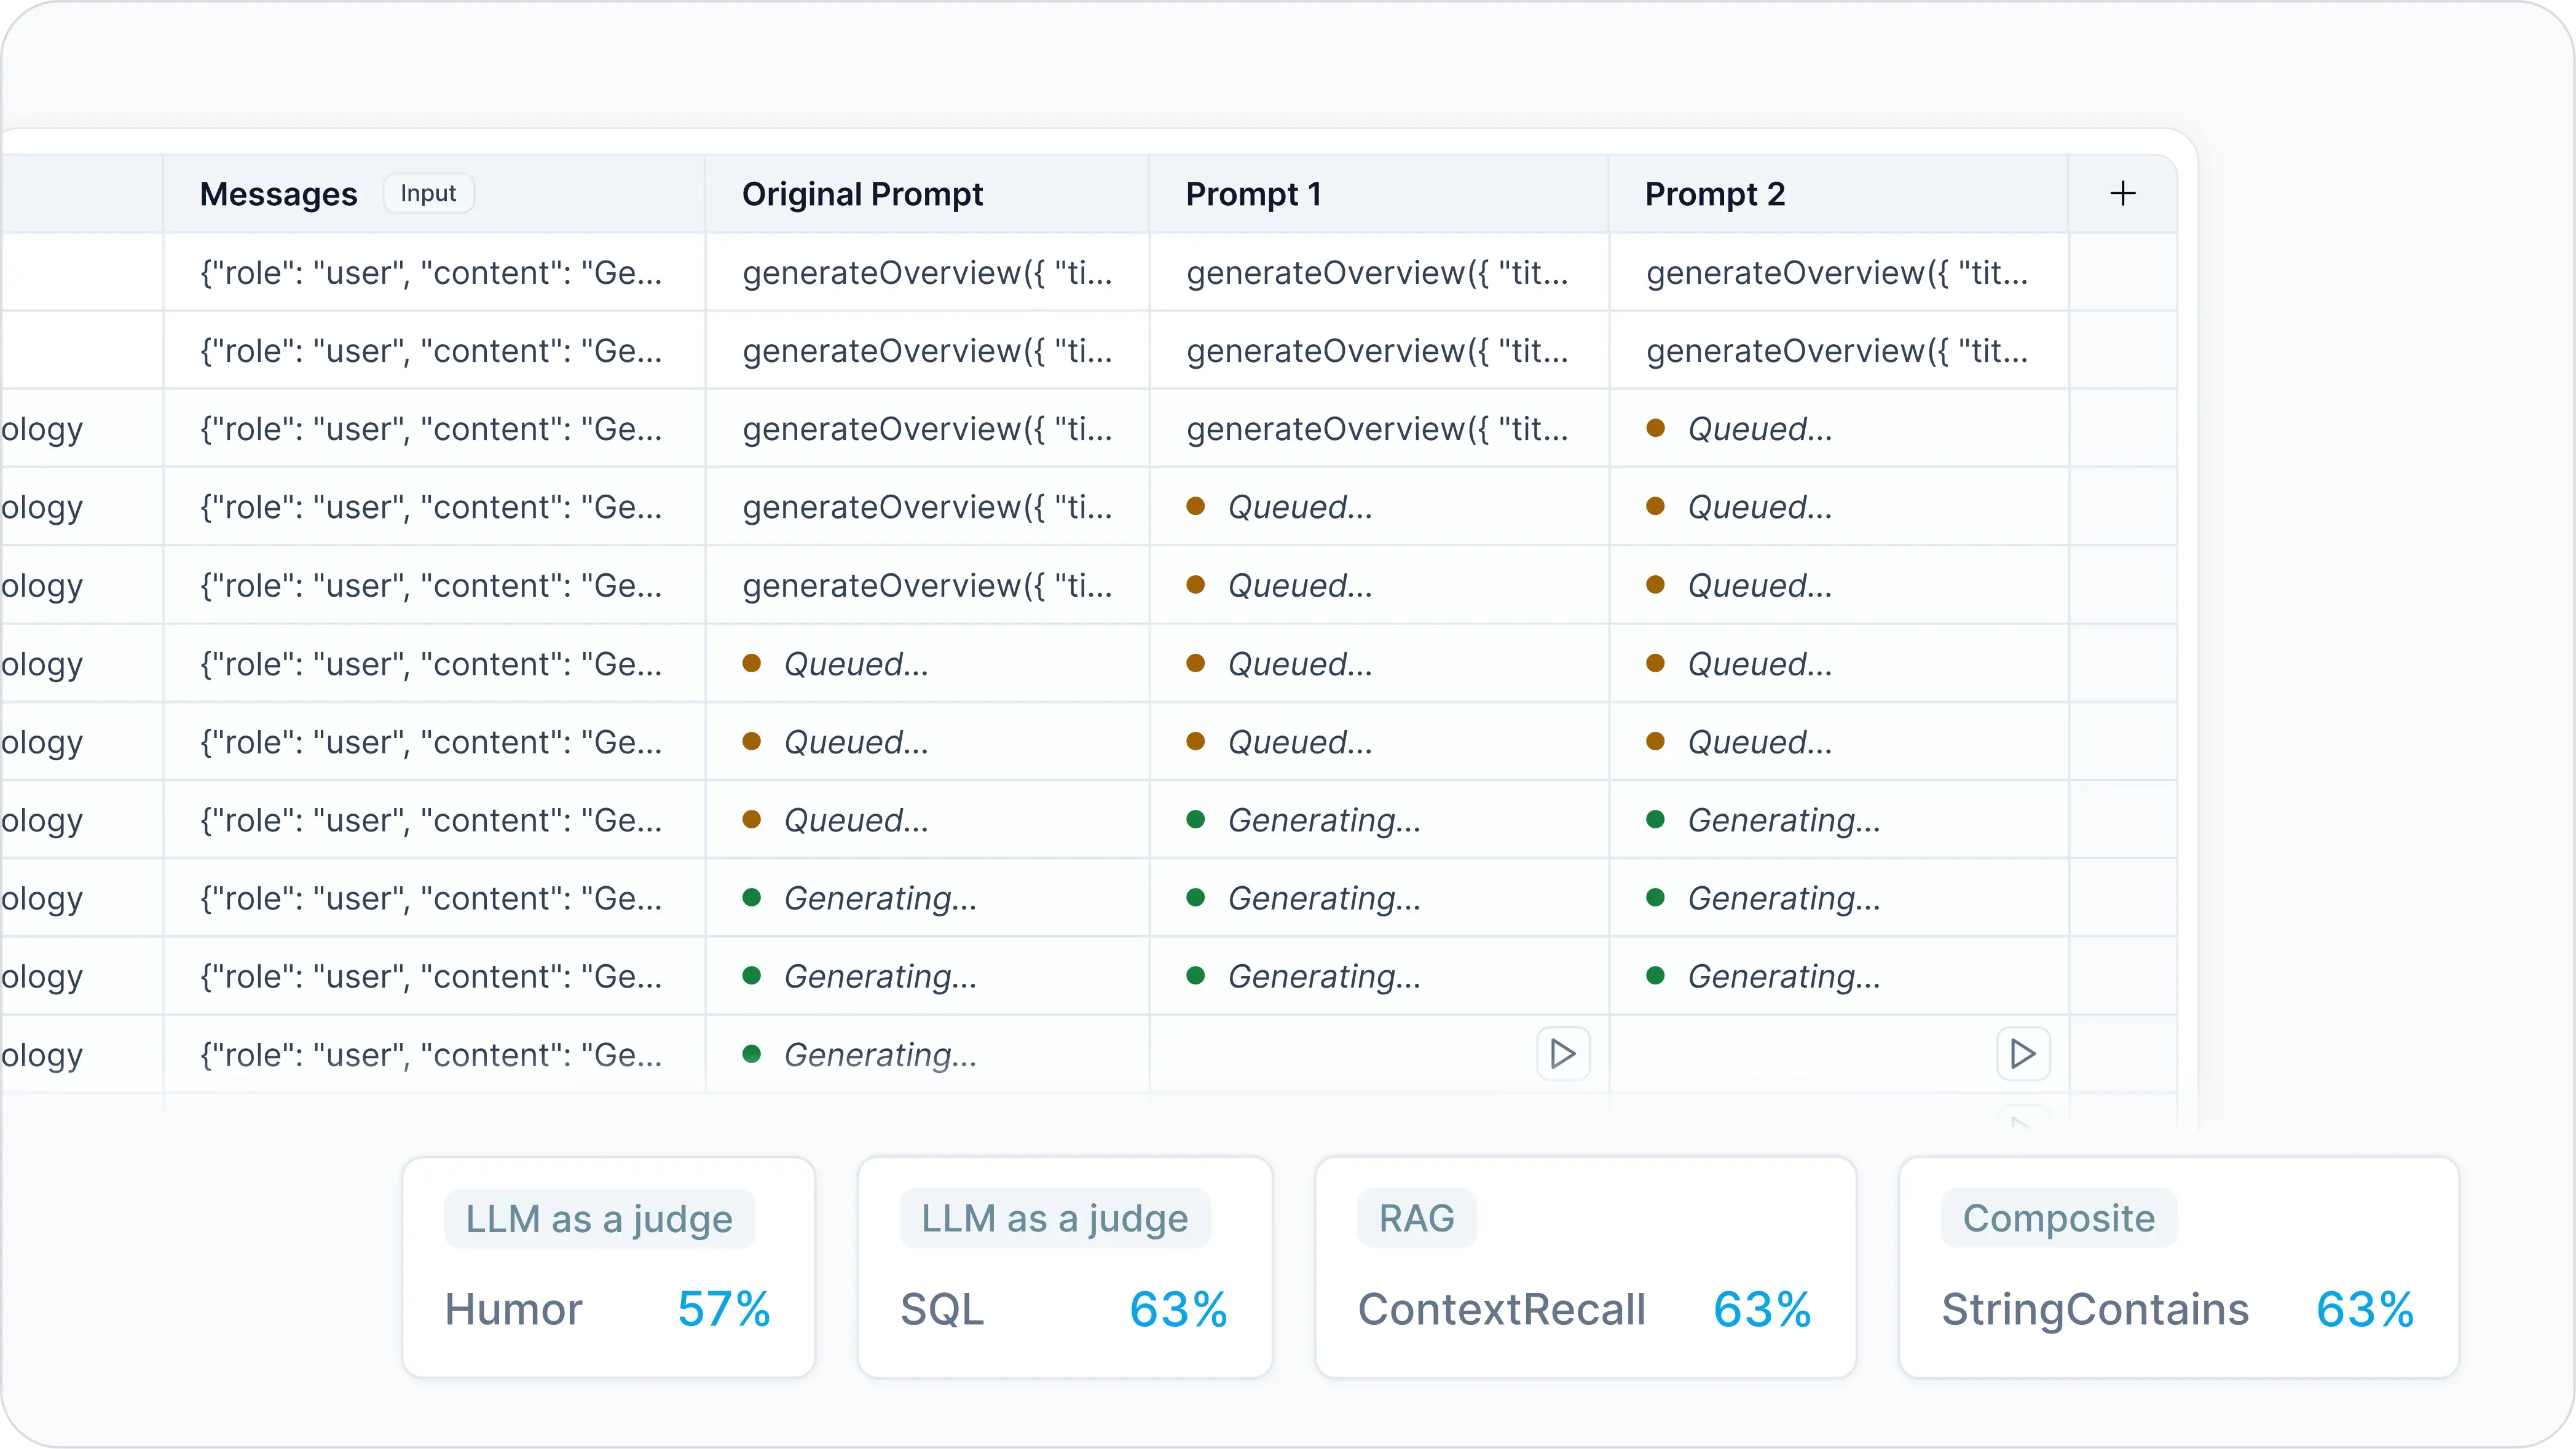Open the Humor LLM as a judge card
Image resolution: width=2576 pixels, height=1449 pixels.
[x=608, y=1267]
